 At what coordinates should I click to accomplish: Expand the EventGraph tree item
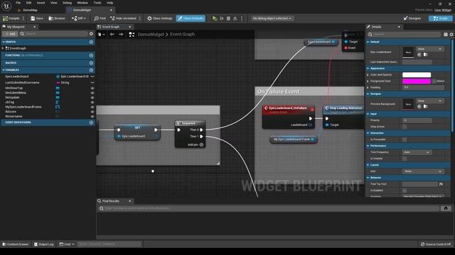click(3, 48)
